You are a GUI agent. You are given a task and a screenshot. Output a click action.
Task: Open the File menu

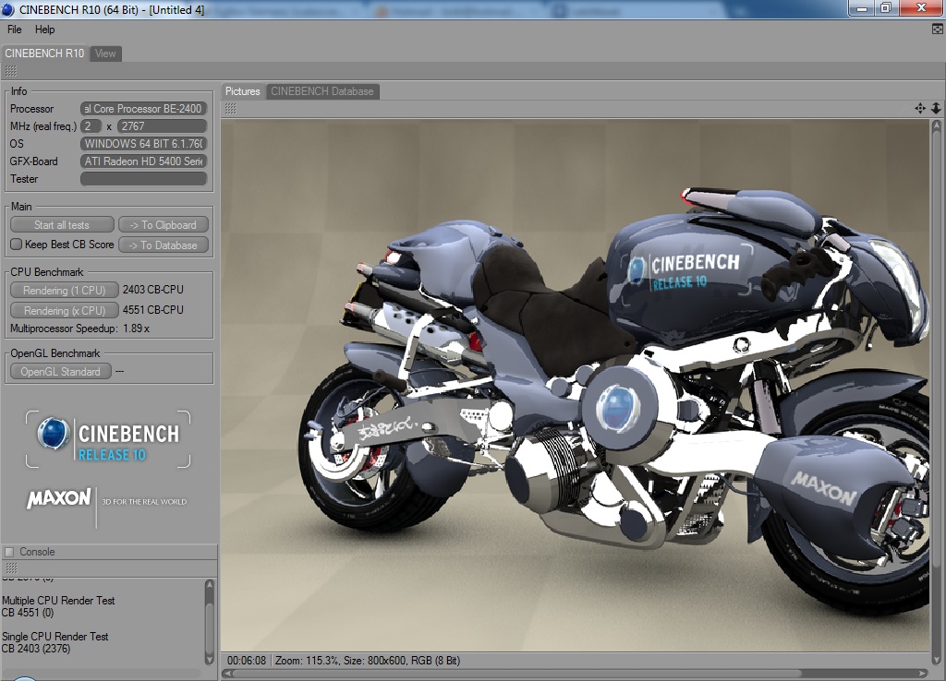[15, 30]
